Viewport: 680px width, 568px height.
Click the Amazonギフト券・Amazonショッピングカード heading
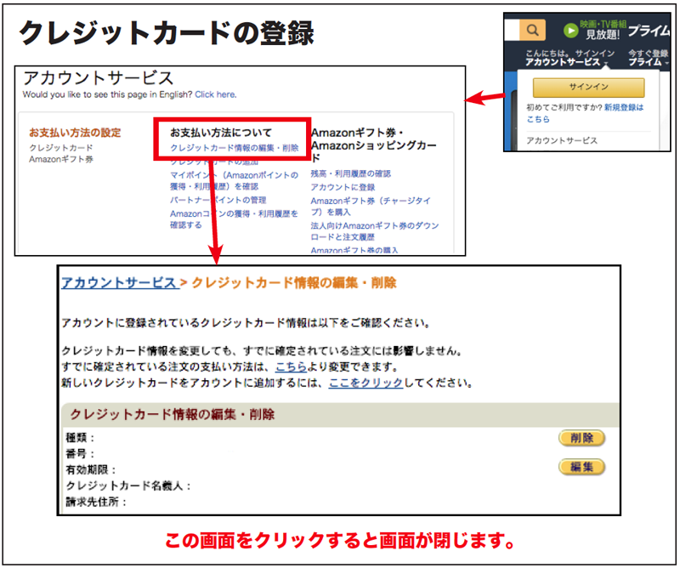pos(374,145)
